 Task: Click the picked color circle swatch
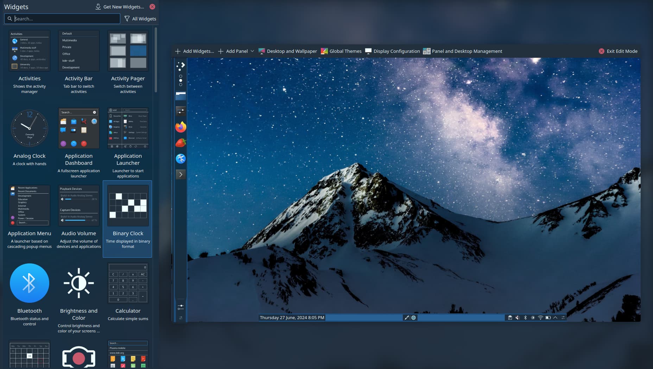(x=414, y=318)
